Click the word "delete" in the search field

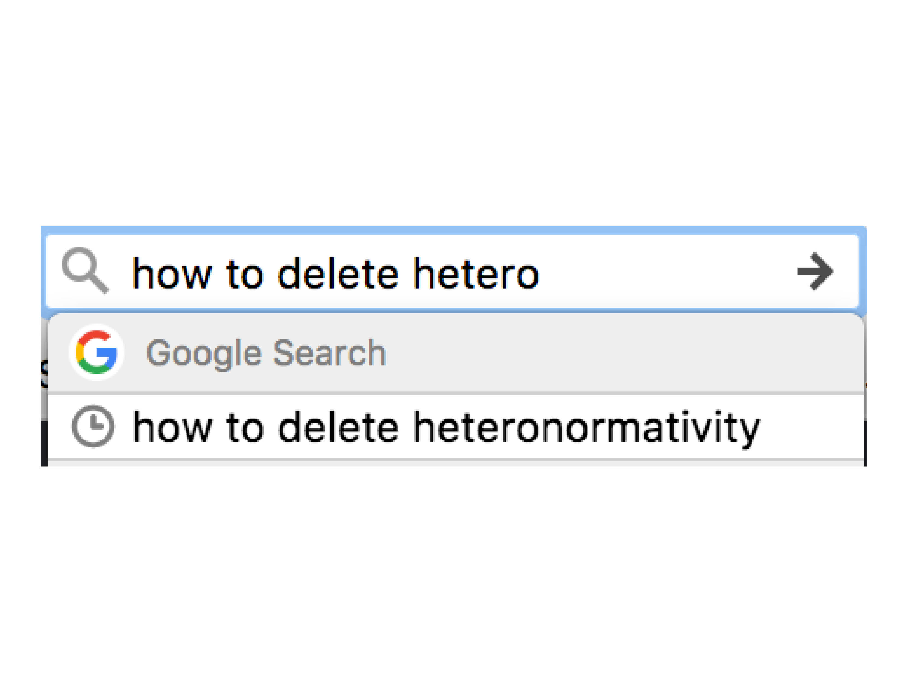point(339,273)
